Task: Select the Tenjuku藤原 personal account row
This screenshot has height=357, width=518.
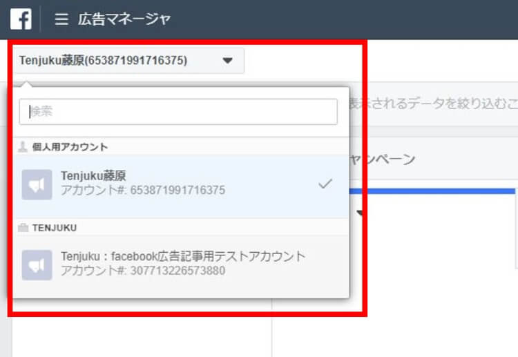Action: click(181, 186)
